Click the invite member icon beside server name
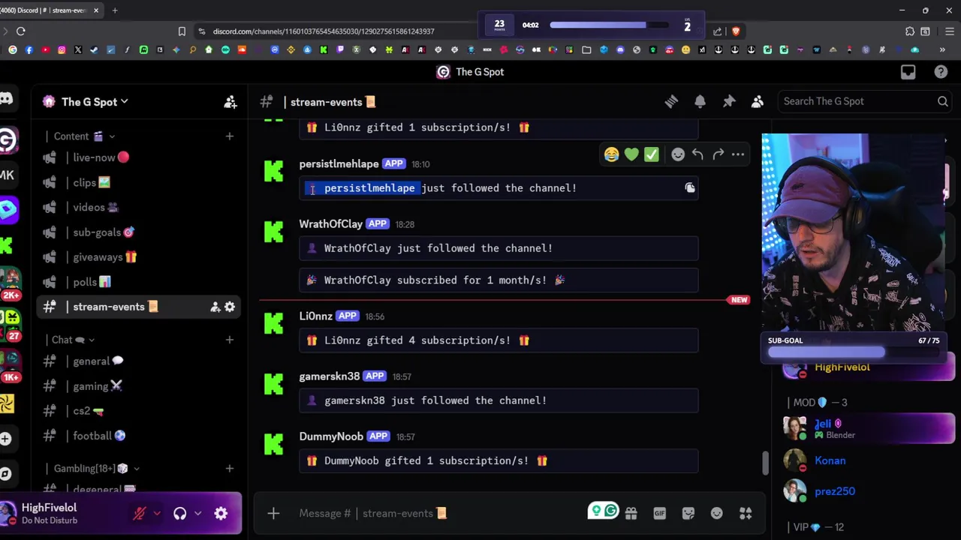The width and height of the screenshot is (961, 540). (x=230, y=102)
